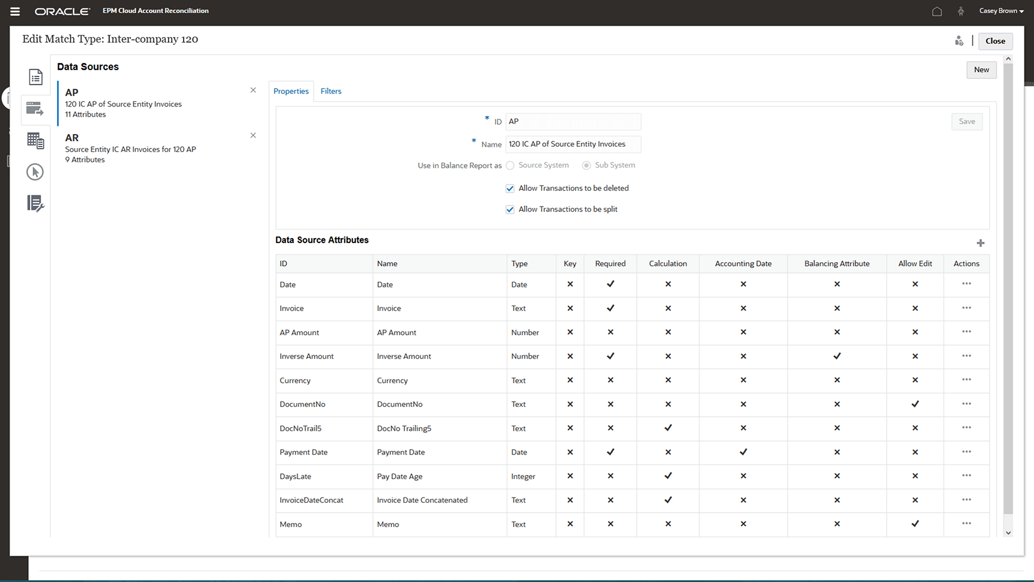The height and width of the screenshot is (582, 1034).
Task: Open the list-with-pencil sidebar icon
Action: 36,203
